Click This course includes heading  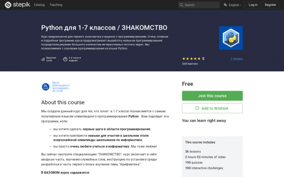tap(200, 143)
